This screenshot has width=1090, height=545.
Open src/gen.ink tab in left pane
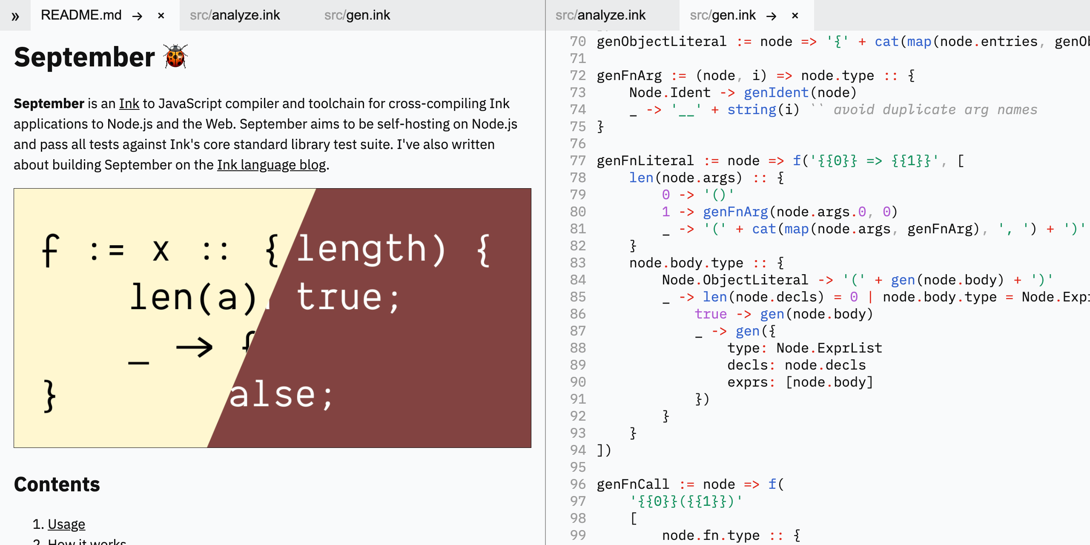357,15
